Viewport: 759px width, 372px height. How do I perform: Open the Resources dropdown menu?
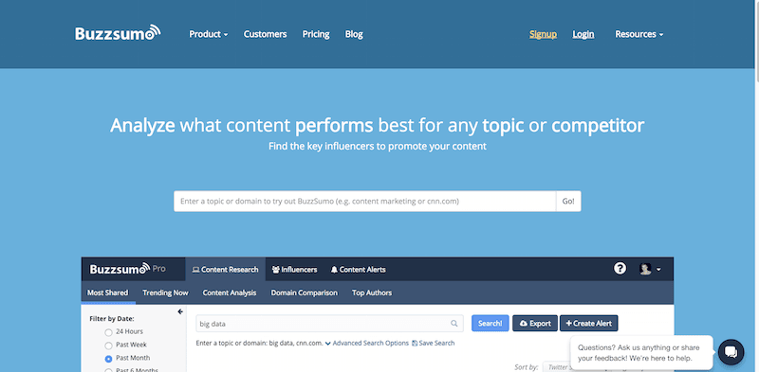click(639, 34)
